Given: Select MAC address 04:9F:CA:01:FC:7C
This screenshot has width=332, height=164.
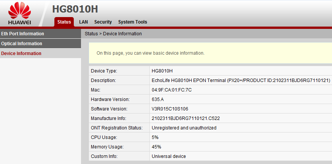Looking at the screenshot, I should 172,90.
